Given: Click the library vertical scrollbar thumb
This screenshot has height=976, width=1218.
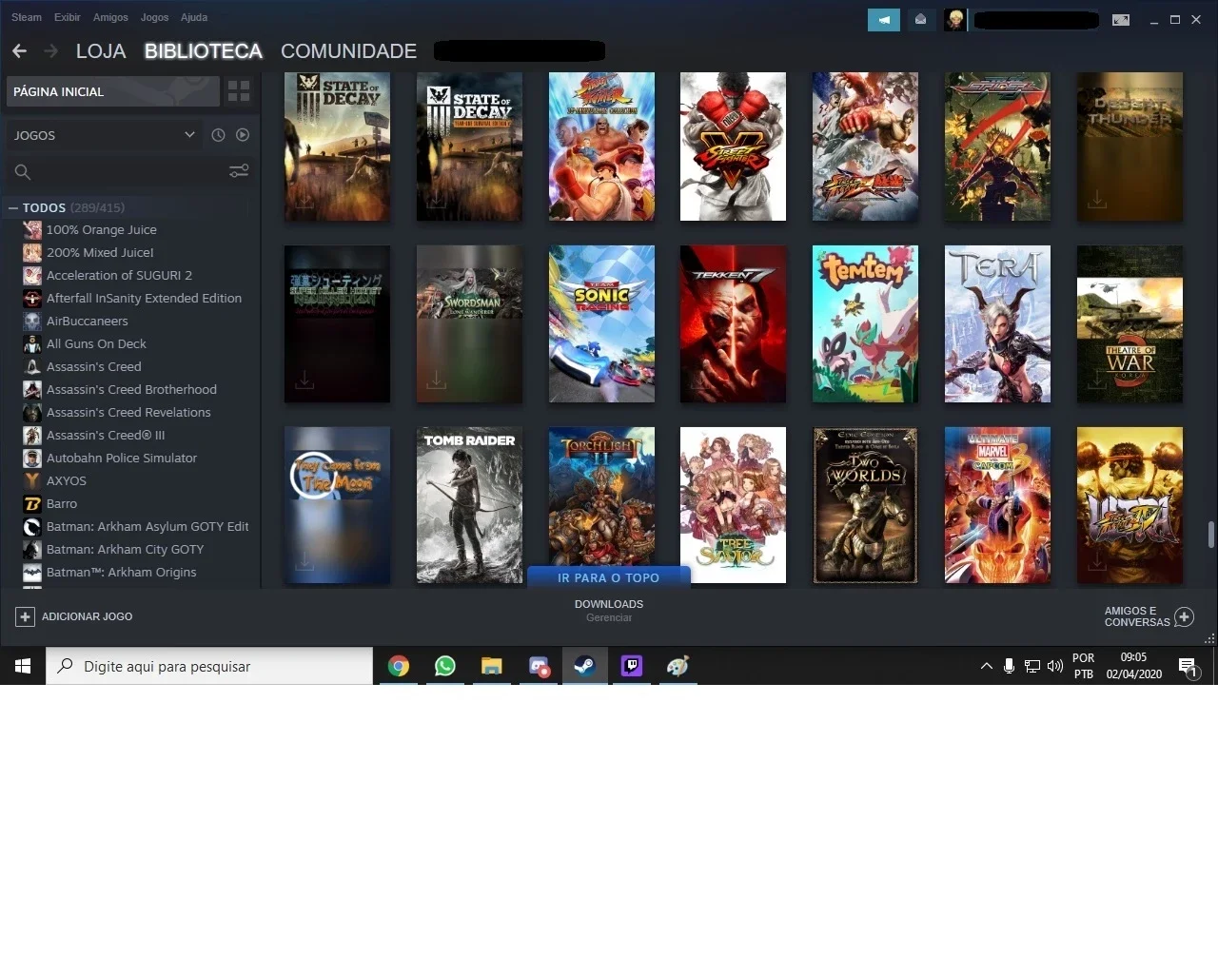Looking at the screenshot, I should click(1210, 535).
